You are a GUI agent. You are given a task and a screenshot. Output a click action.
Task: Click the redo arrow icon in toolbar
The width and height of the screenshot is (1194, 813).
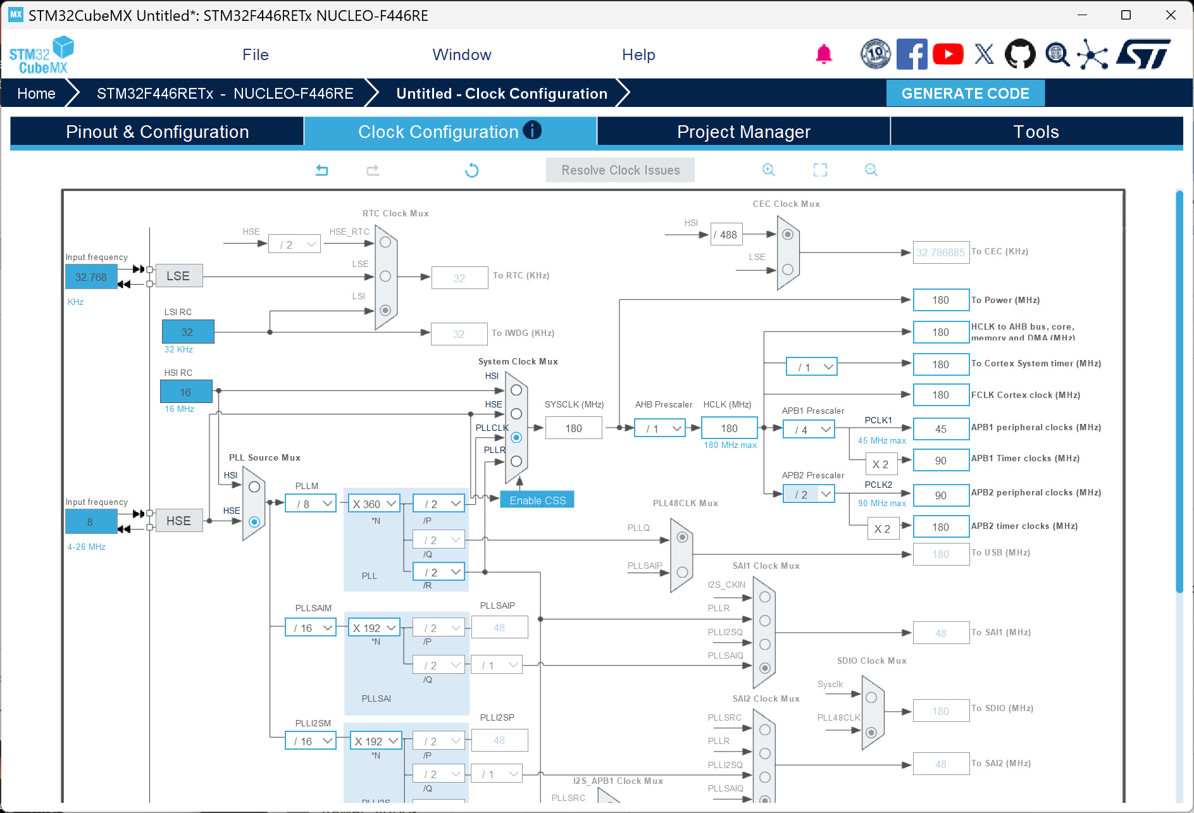pyautogui.click(x=373, y=170)
